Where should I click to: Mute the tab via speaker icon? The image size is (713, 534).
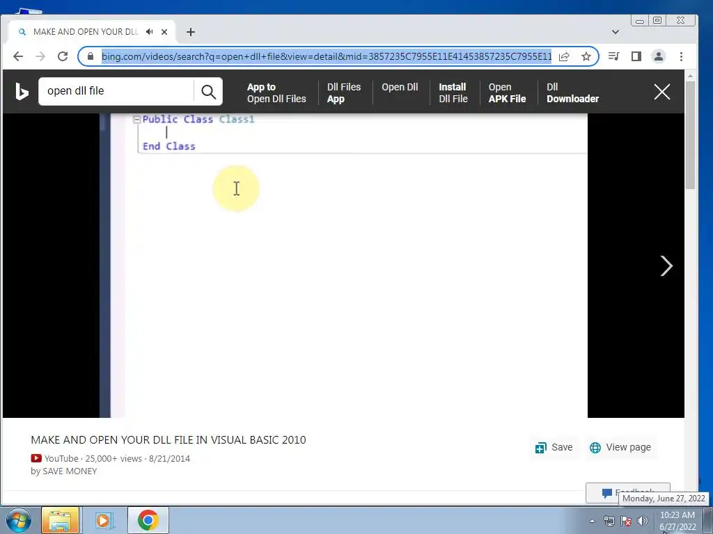(149, 32)
